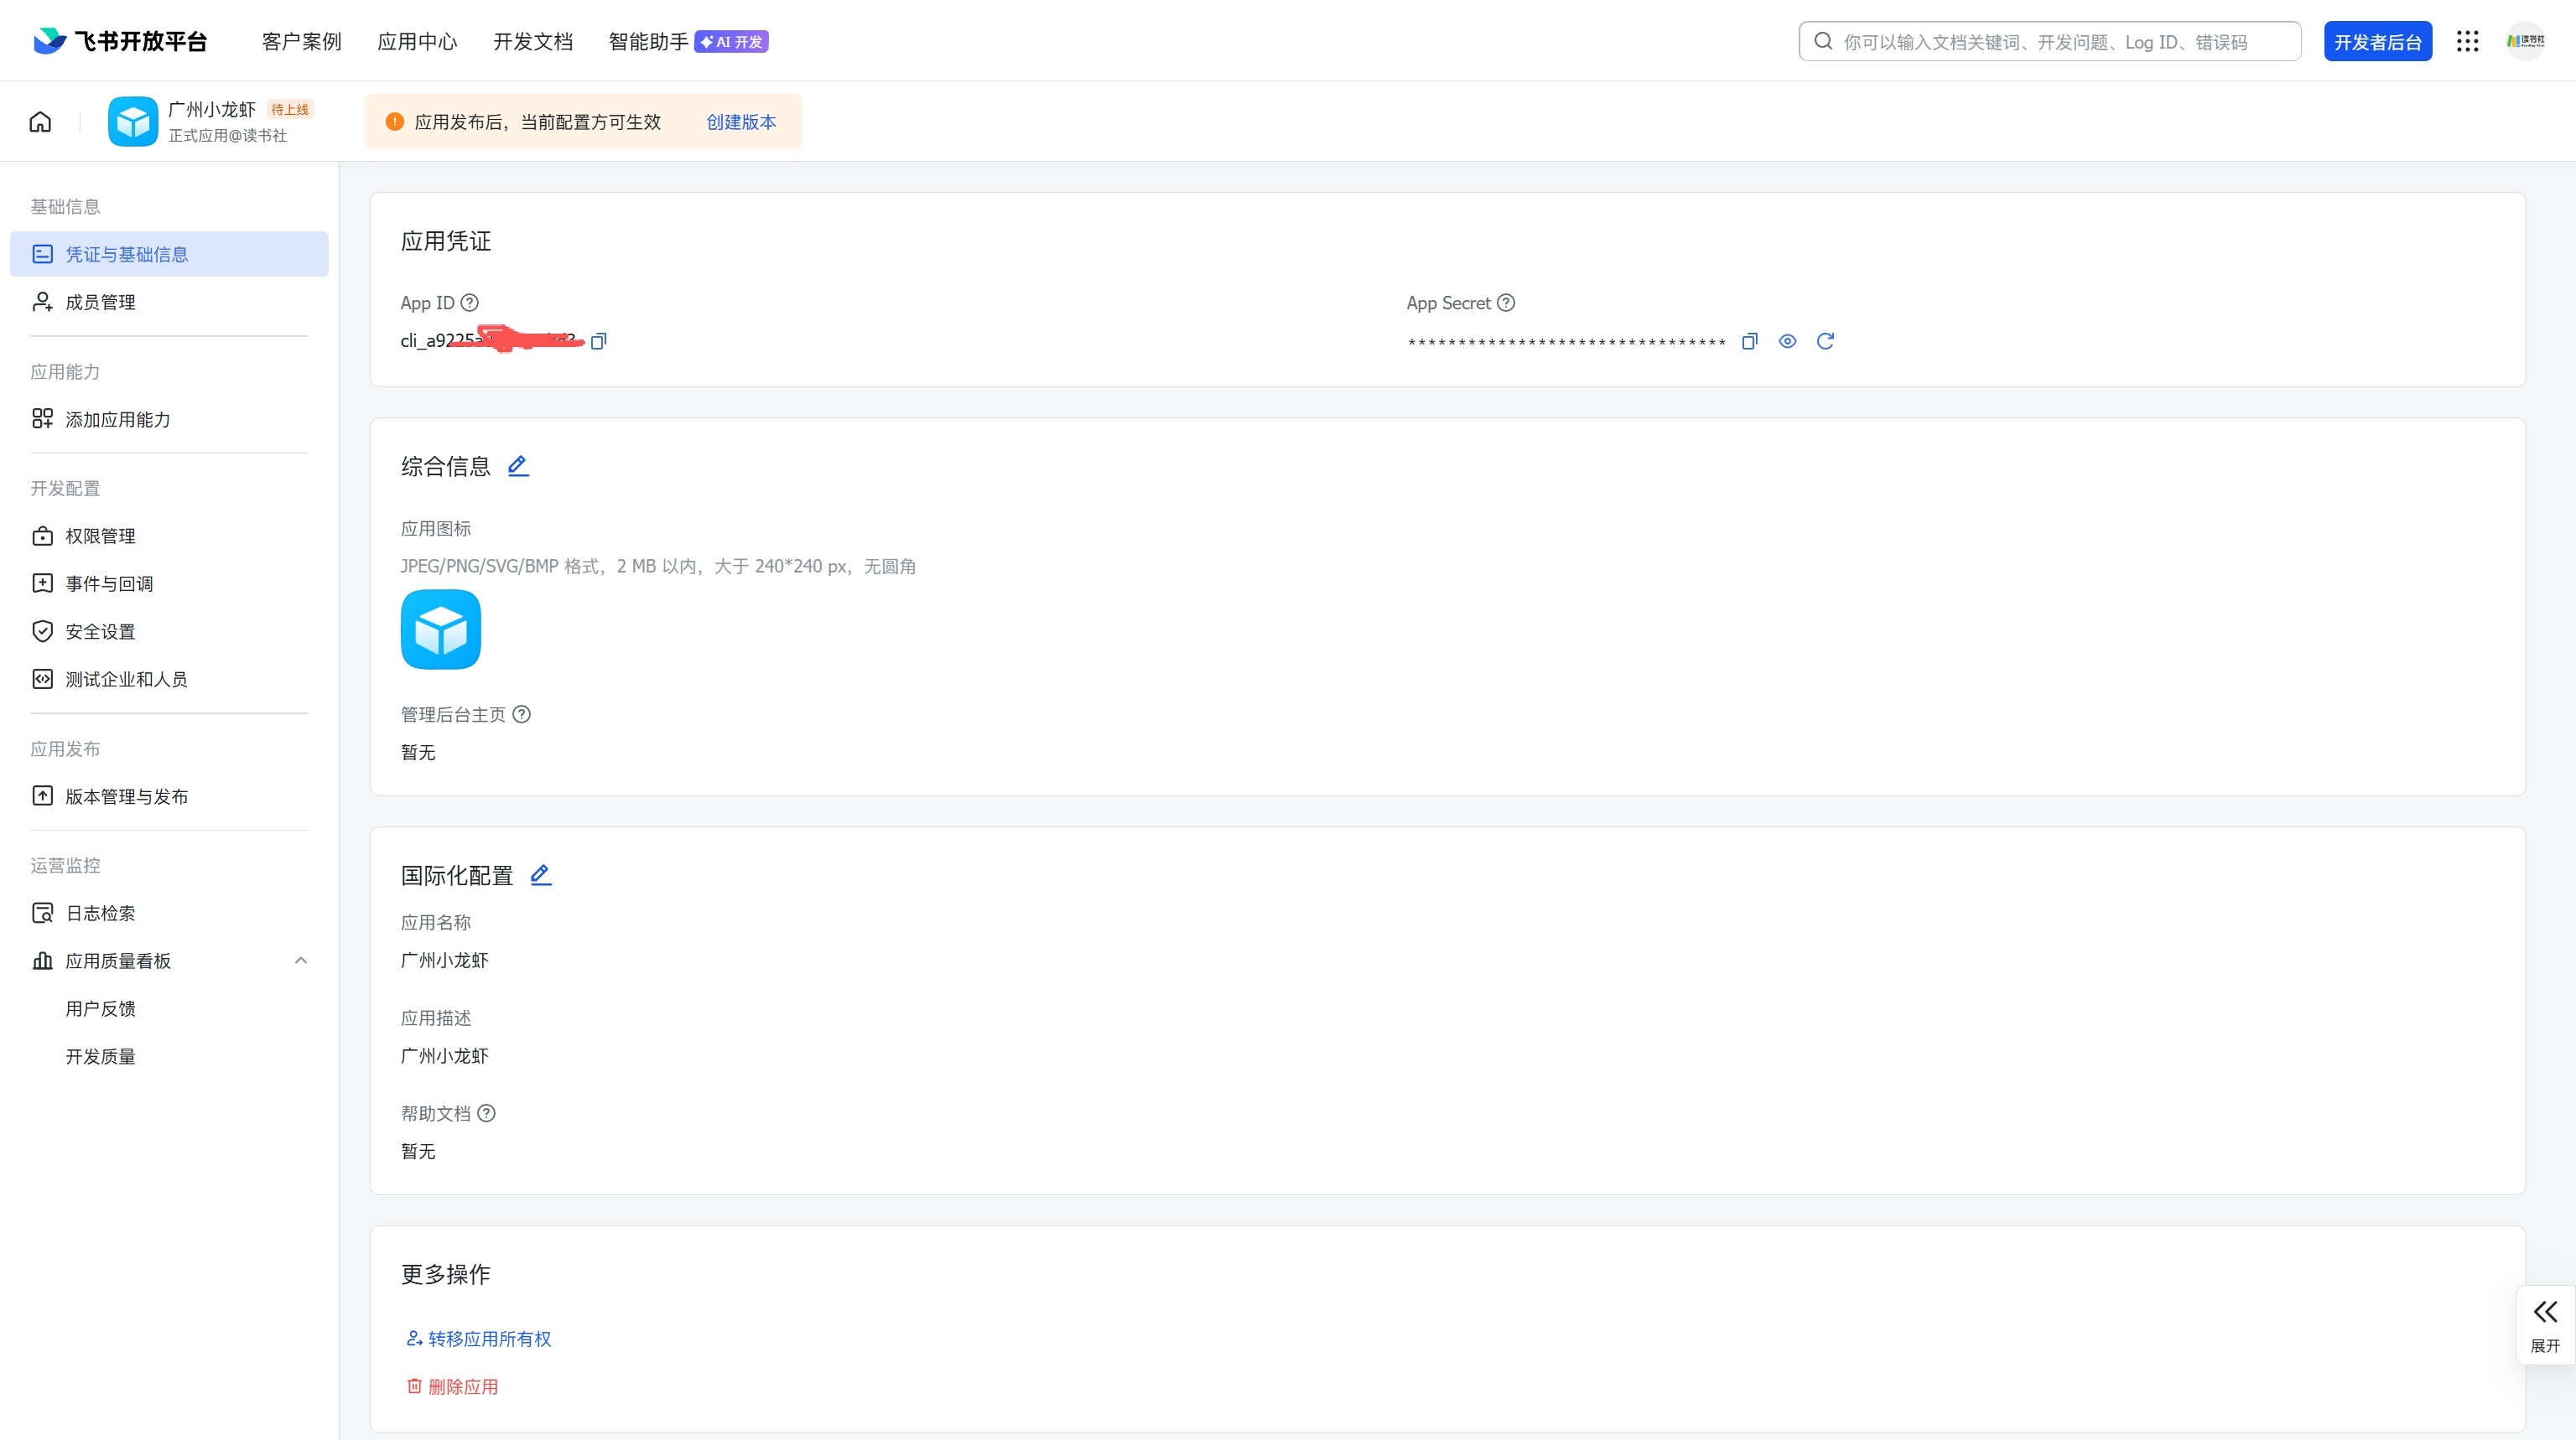The height and width of the screenshot is (1440, 2576).
Task: Click the 创建版本 link
Action: (740, 122)
